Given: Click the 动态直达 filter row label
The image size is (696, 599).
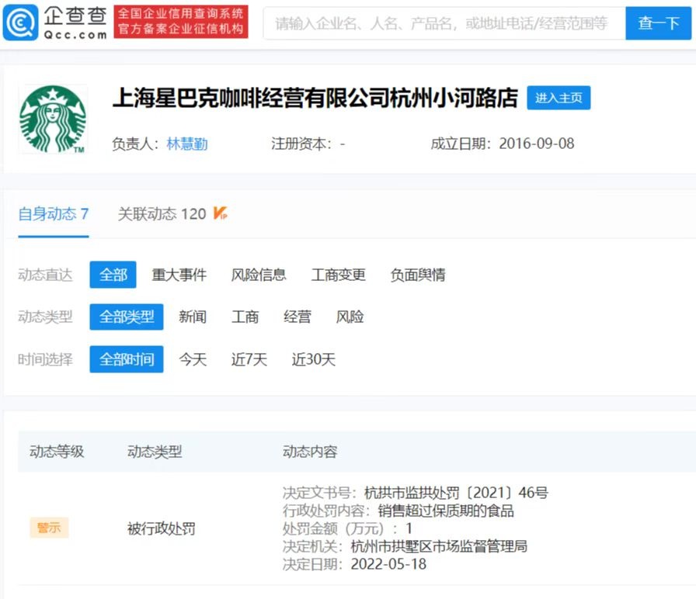Looking at the screenshot, I should 45,275.
